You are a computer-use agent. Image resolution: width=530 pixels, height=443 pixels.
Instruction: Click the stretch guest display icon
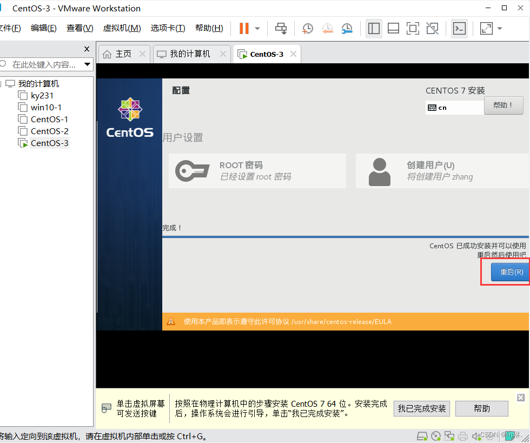coord(486,29)
